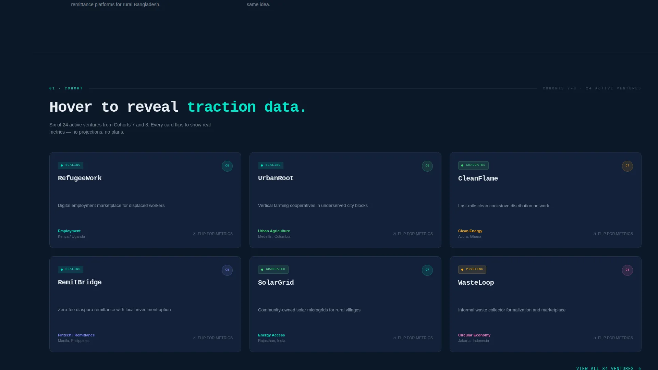Click the Kenya / Uganda location text
The width and height of the screenshot is (658, 370).
click(x=71, y=236)
